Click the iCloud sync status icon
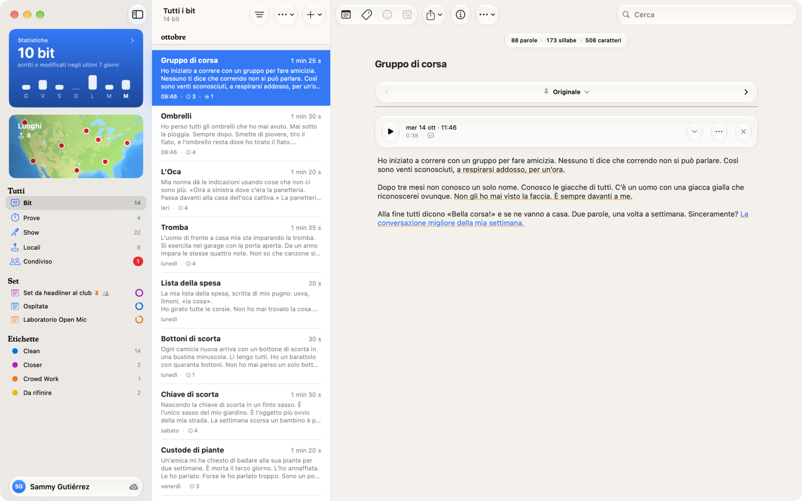802x501 pixels. [133, 487]
